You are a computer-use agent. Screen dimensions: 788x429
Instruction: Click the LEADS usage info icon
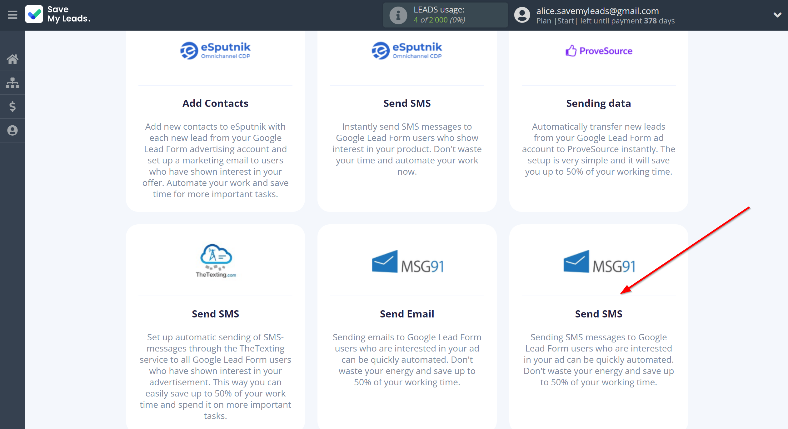coord(398,15)
